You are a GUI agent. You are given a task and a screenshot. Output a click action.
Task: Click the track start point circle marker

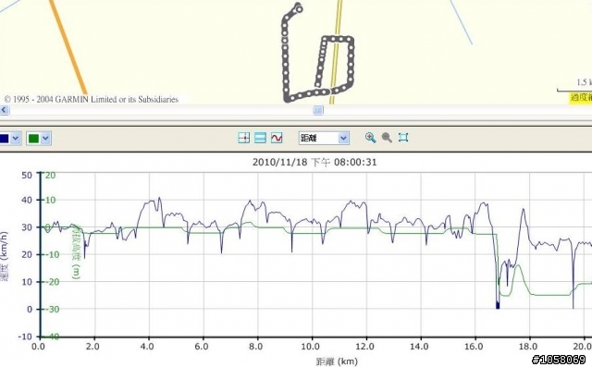pos(299,8)
